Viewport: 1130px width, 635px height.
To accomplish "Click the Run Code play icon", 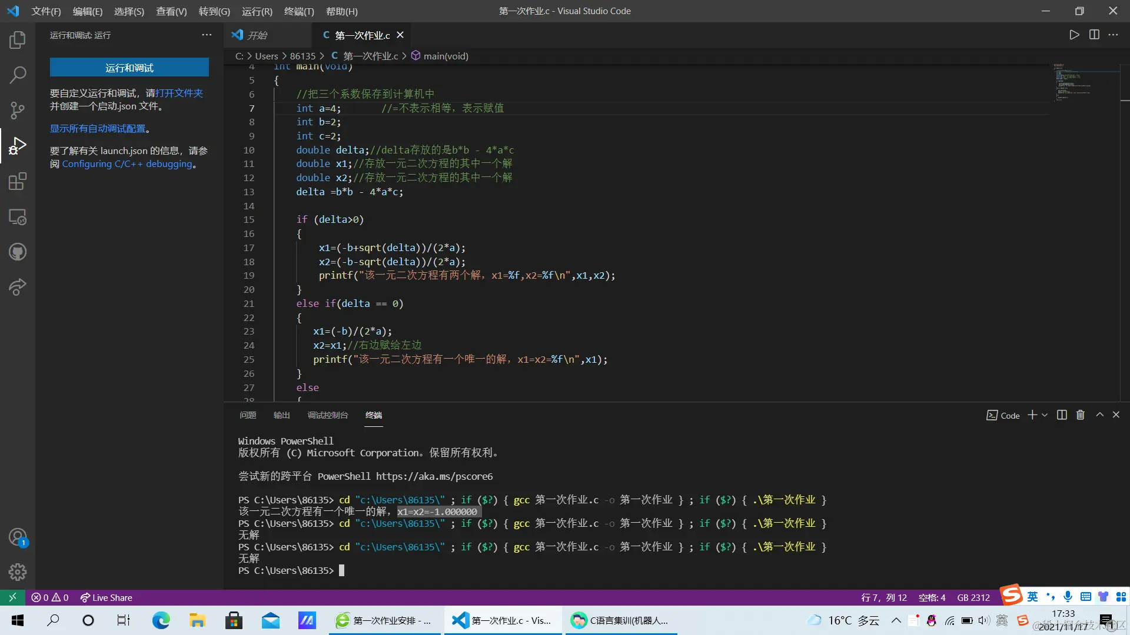I will tap(1074, 35).
